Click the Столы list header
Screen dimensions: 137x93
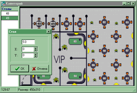click(x=10, y=9)
